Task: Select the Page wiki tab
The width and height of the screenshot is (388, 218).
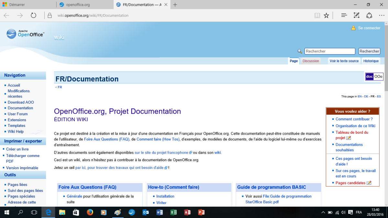Action: point(294,61)
